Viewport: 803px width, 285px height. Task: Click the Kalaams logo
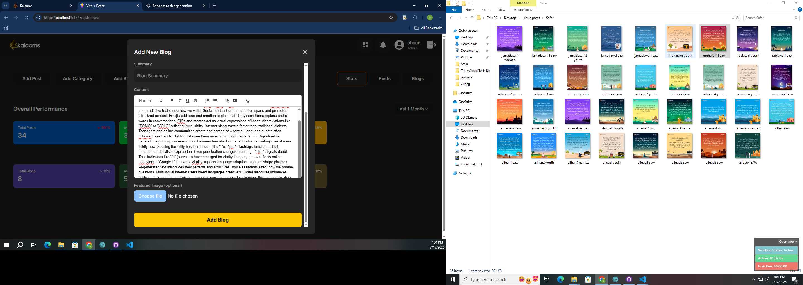pyautogui.click(x=25, y=45)
